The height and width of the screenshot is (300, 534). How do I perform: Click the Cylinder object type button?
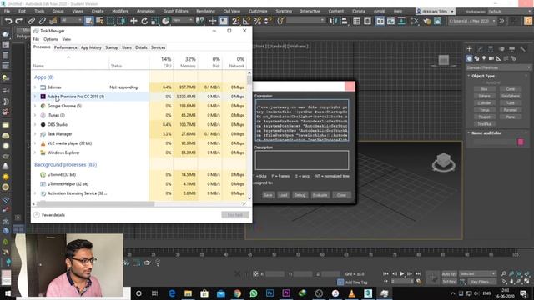tap(484, 103)
